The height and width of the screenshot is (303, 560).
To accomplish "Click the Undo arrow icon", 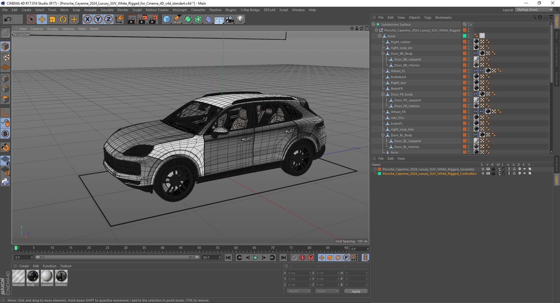I will coord(8,20).
